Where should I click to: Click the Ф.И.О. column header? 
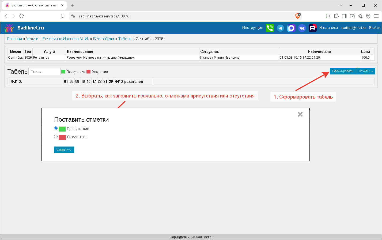[36, 81]
